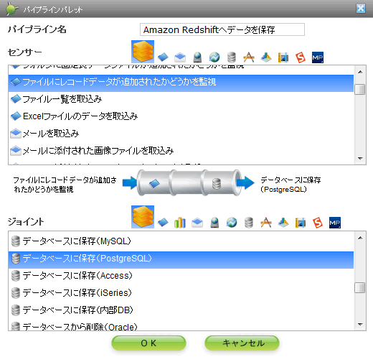Image resolution: width=373 pixels, height=357 pixels.
Task: Click the blue diamond sensor inside the pipe
Action: (154, 183)
